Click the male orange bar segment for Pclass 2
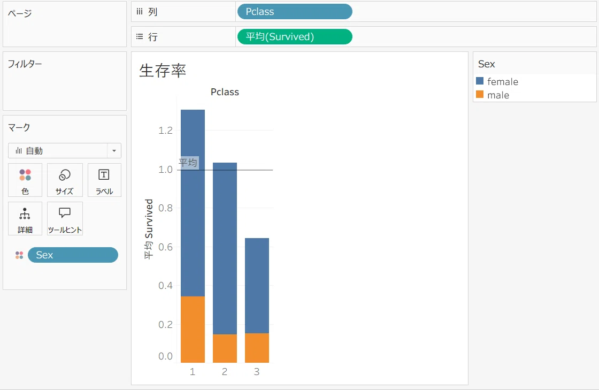Viewport: 599px width, 390px height. pyautogui.click(x=225, y=348)
